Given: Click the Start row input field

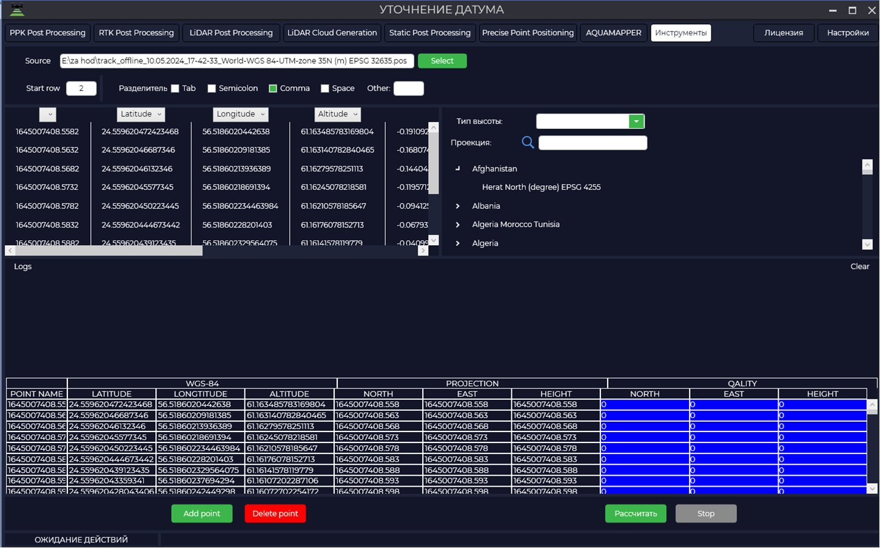Looking at the screenshot, I should click(81, 89).
